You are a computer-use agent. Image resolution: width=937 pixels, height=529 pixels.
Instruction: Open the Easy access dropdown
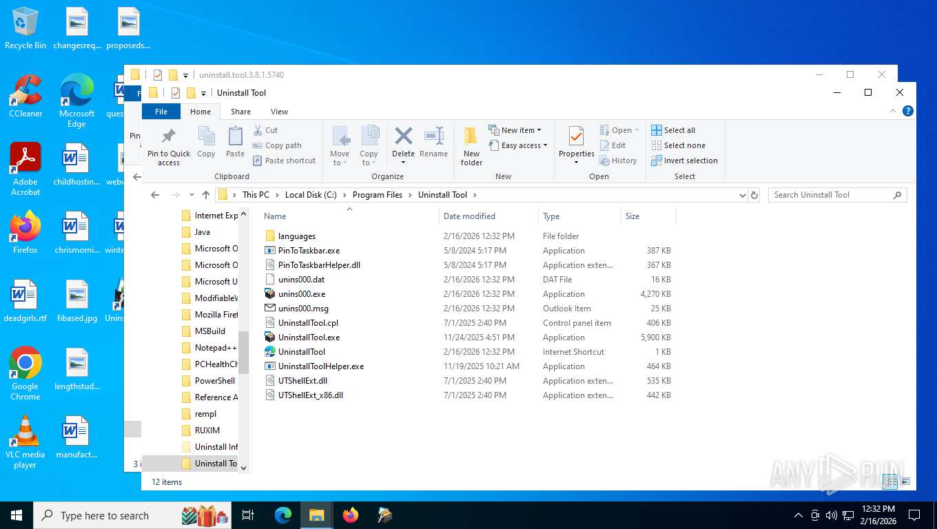[518, 145]
